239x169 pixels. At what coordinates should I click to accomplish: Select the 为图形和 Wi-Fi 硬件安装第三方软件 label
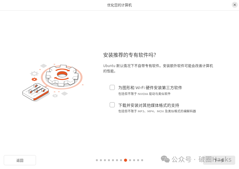pyautogui.click(x=150, y=88)
